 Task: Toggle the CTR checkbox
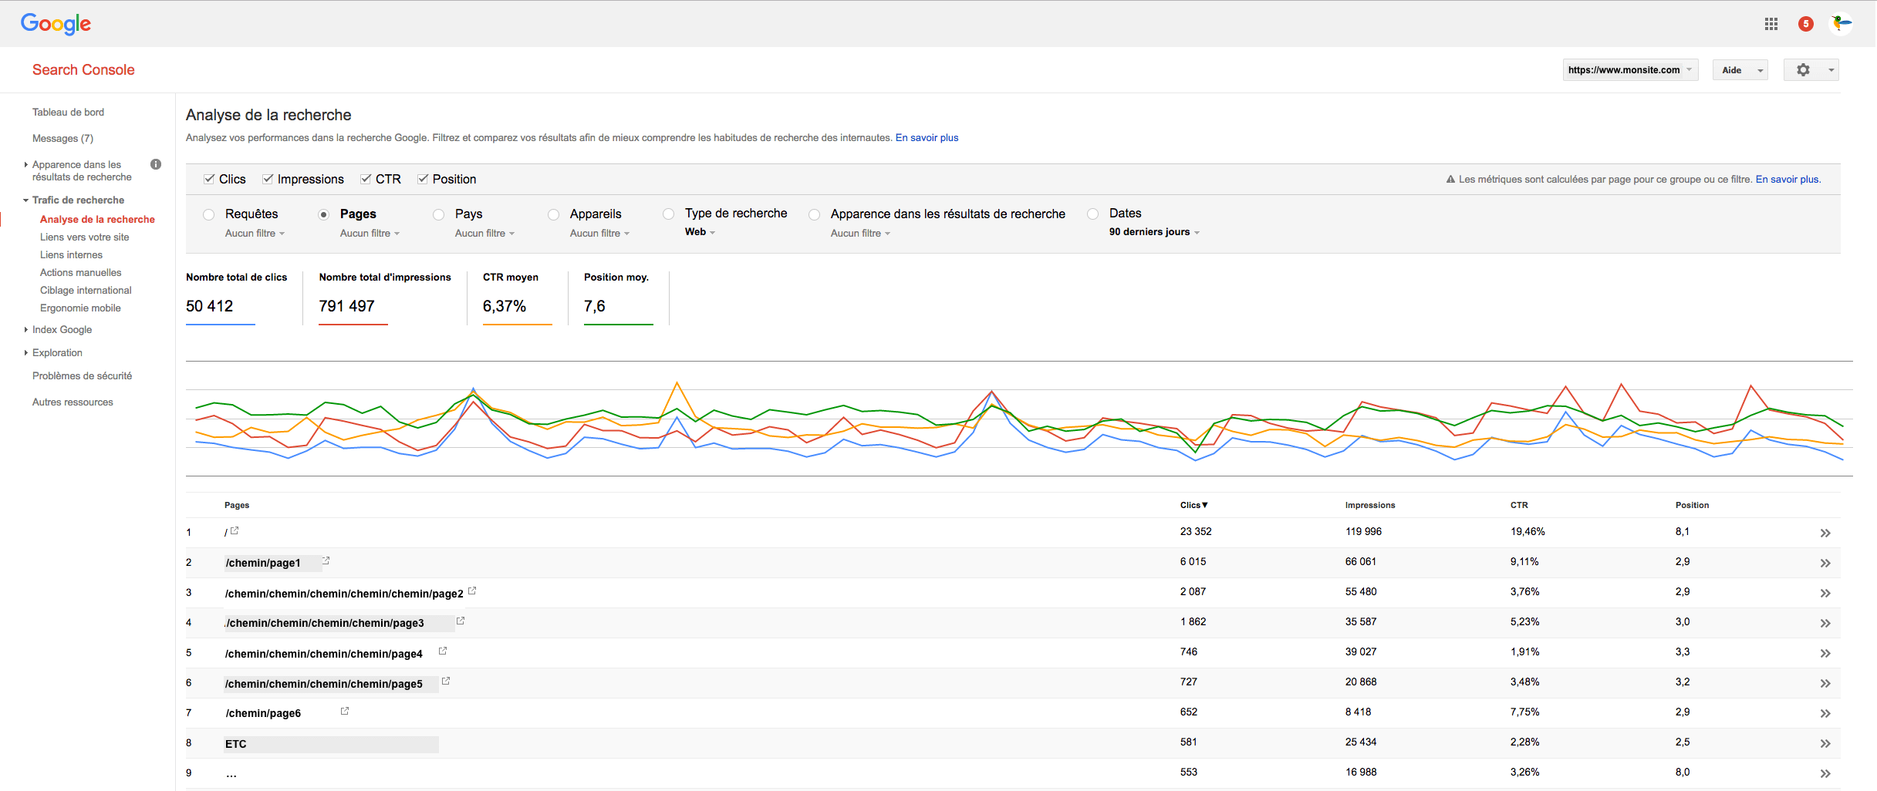(x=366, y=179)
